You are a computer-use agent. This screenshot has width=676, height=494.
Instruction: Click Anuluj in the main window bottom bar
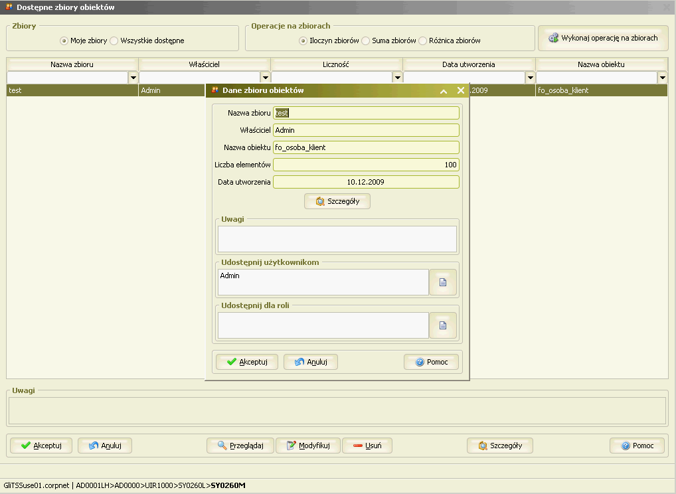click(105, 446)
